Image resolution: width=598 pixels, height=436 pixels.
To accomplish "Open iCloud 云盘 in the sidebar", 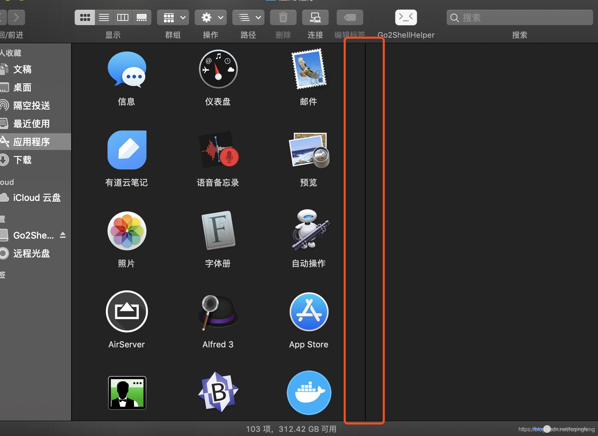I will point(36,198).
